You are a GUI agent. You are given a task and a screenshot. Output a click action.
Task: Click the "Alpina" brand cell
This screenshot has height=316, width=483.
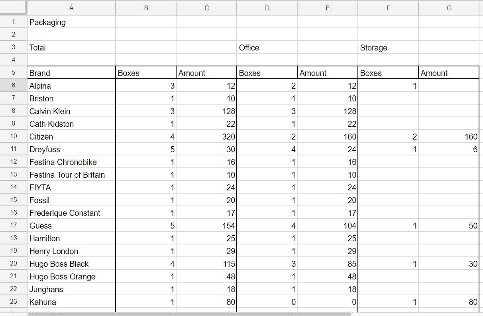(71, 86)
